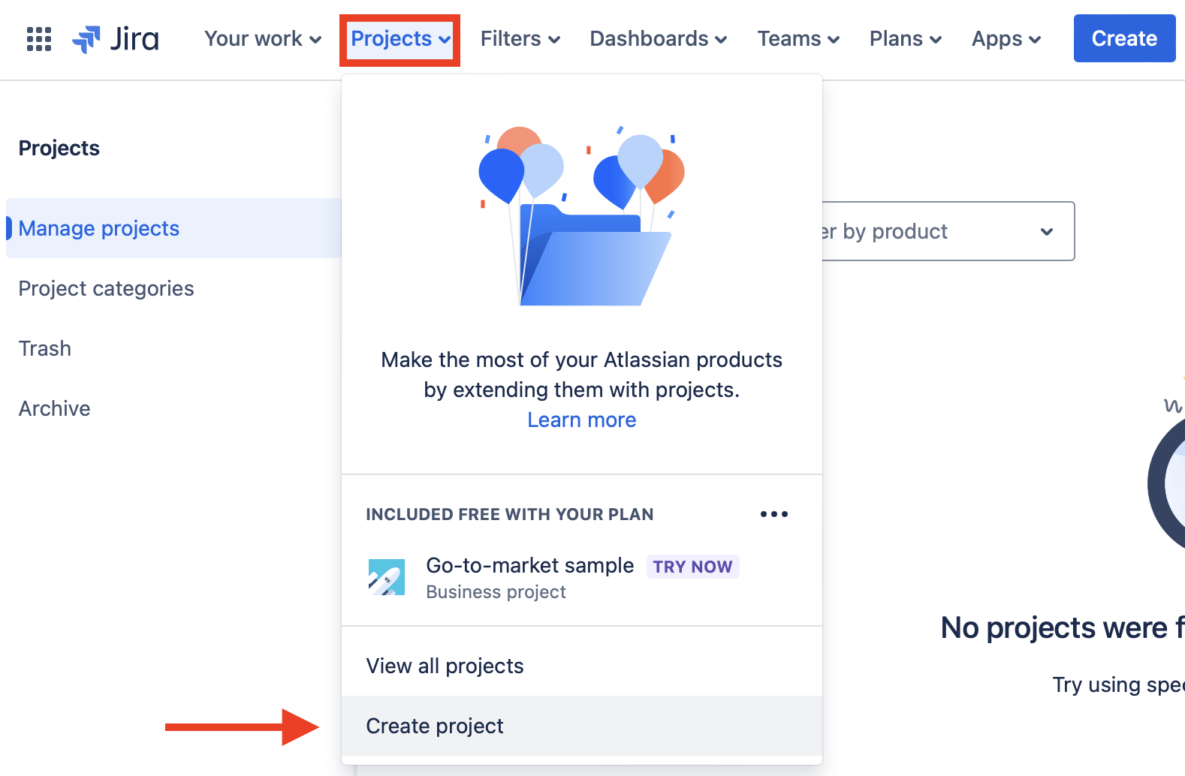Click View all projects
1185x776 pixels.
[445, 666]
